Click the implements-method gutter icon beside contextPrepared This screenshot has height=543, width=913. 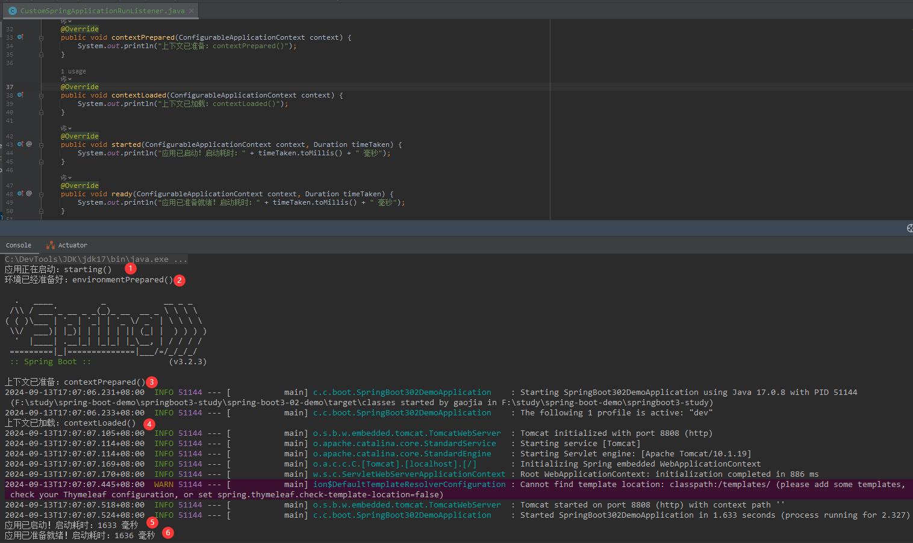[20, 37]
